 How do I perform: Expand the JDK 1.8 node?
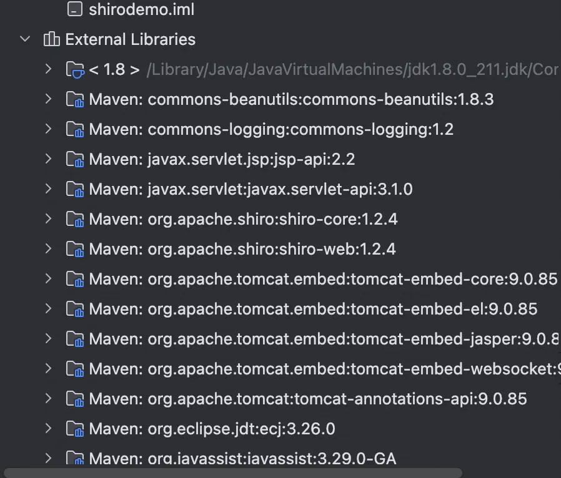[x=48, y=69]
